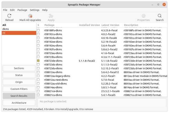Mark checkbox for rtl8192cu-dkms
The image size is (169, 113).
point(38,34)
